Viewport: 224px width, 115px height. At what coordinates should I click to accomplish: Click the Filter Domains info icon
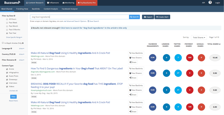(15, 60)
